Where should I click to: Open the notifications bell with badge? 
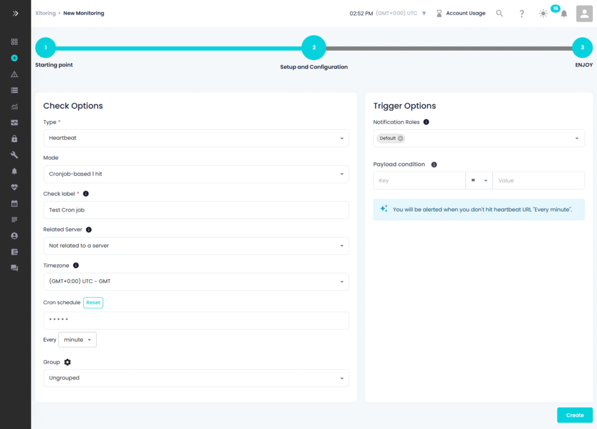point(564,13)
